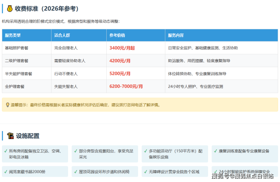Select the 6200-7000元/月 price text
Screen dimensions: 280x182
[x=126, y=86]
